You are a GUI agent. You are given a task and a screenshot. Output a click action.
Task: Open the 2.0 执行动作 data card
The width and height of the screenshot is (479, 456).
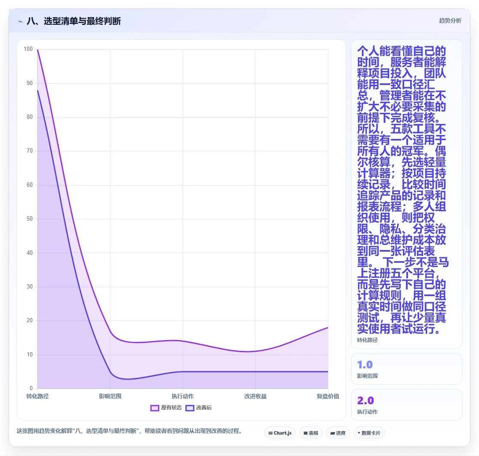click(407, 405)
